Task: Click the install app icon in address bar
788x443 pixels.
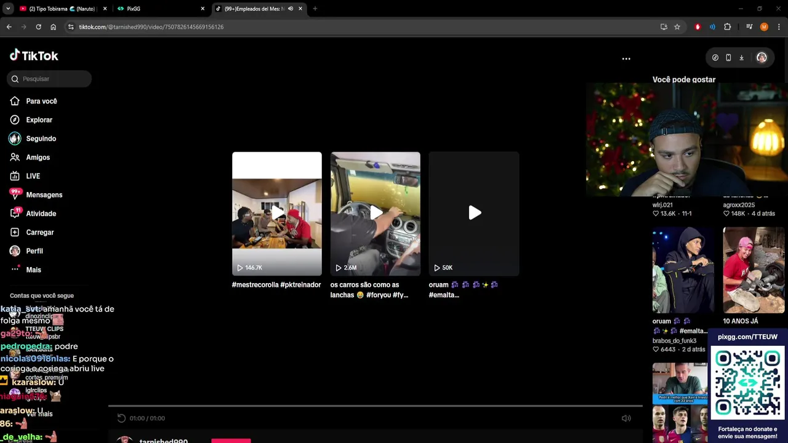Action: coord(664,27)
